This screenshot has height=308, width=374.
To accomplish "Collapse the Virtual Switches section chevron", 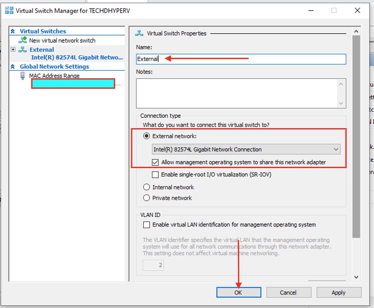I will click(13, 31).
